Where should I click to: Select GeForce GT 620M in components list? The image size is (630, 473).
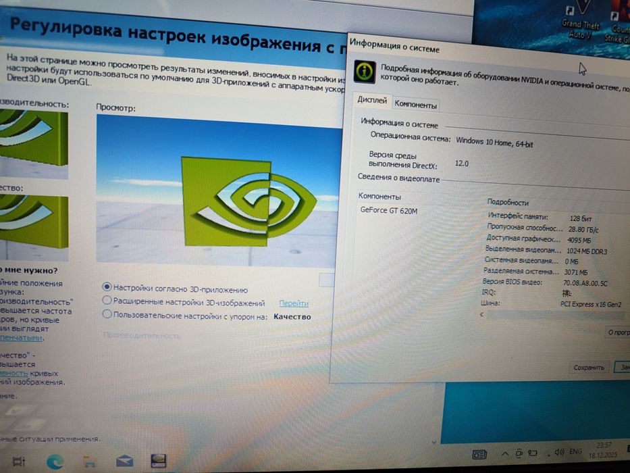[x=388, y=210]
